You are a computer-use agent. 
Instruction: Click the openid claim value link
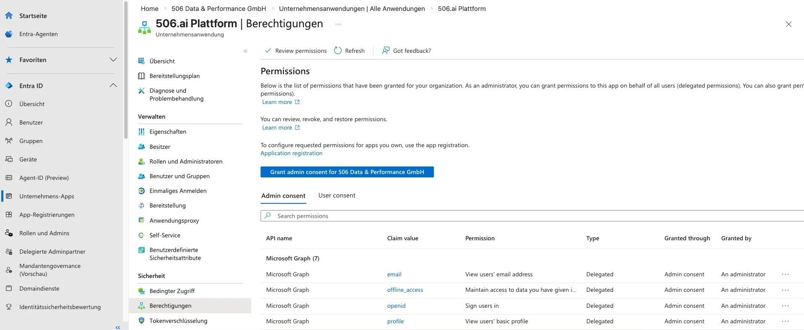click(396, 306)
